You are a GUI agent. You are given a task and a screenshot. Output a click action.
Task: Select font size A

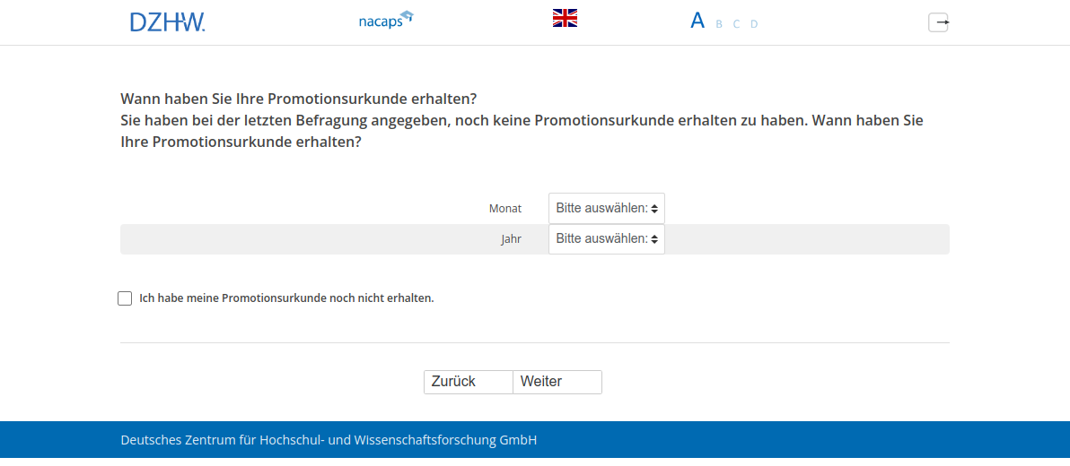click(697, 21)
